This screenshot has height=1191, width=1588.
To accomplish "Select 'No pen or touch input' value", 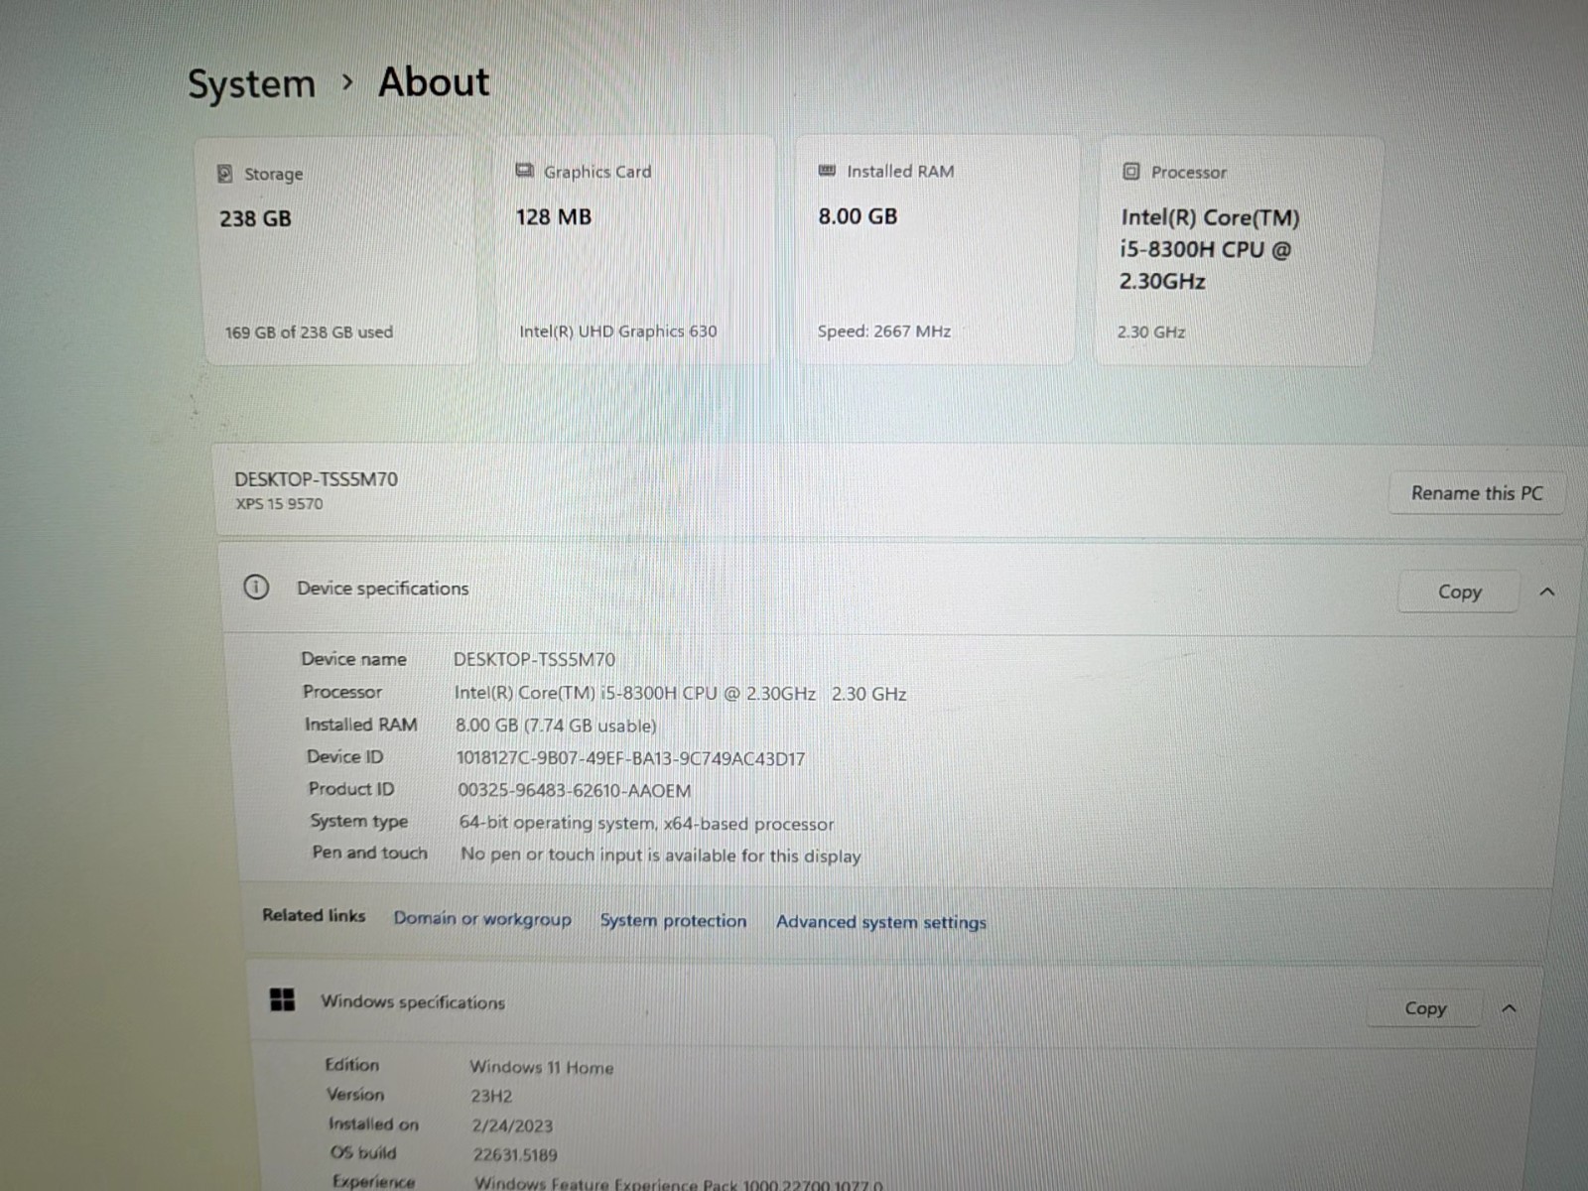I will click(660, 855).
